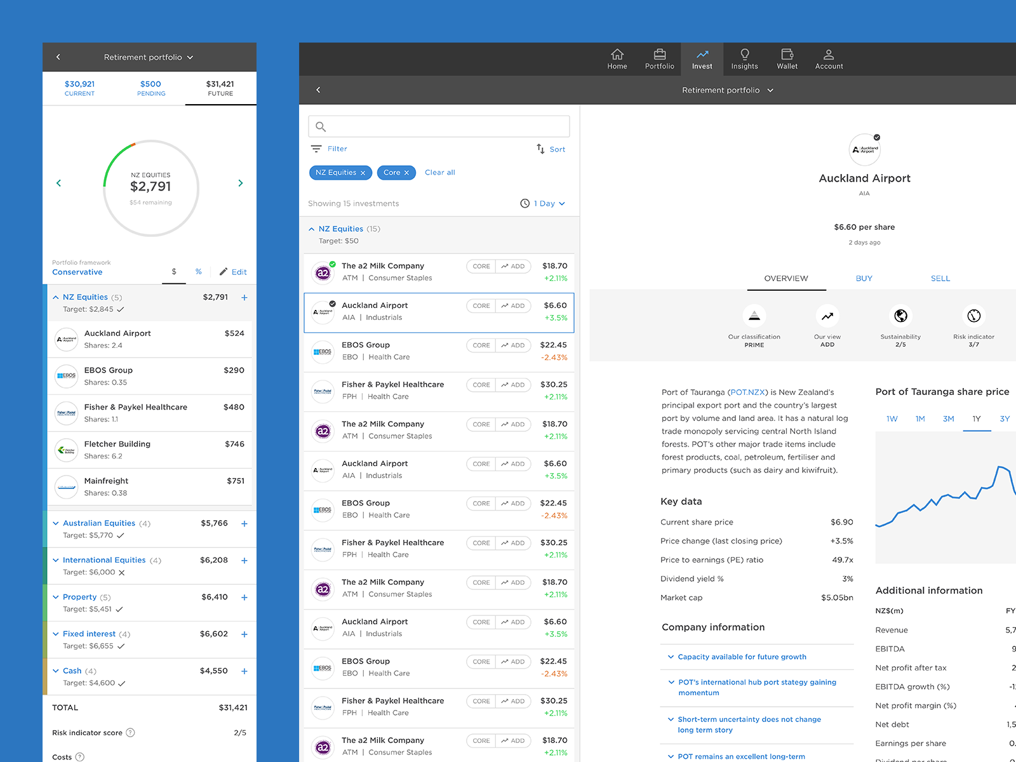This screenshot has height=762, width=1016.
Task: Add to Fixed interest with plus icon
Action: (x=244, y=634)
